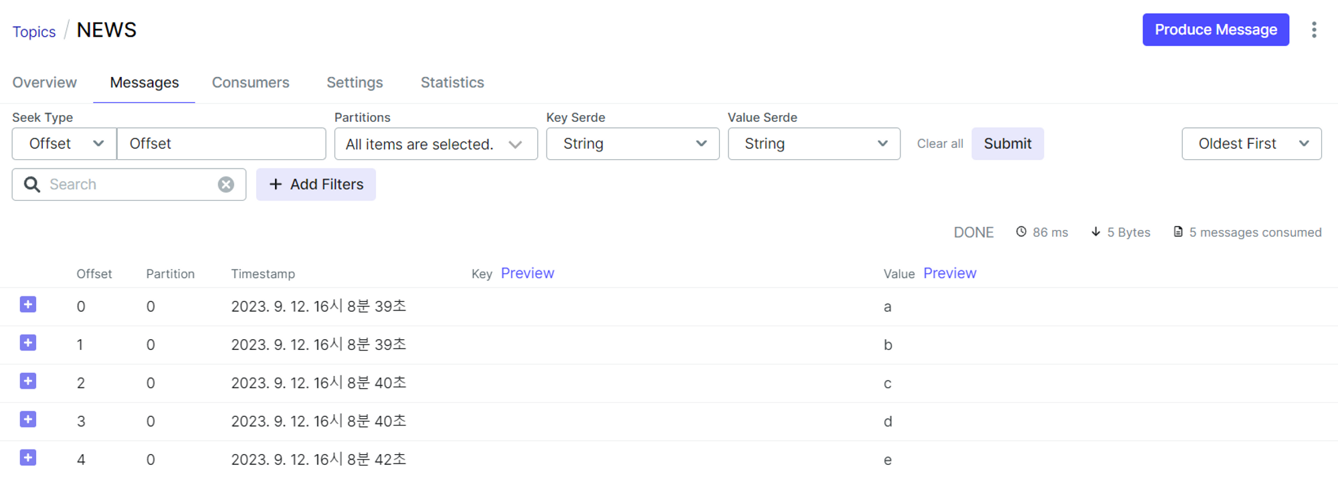Expand message row with offset 2

coord(28,381)
